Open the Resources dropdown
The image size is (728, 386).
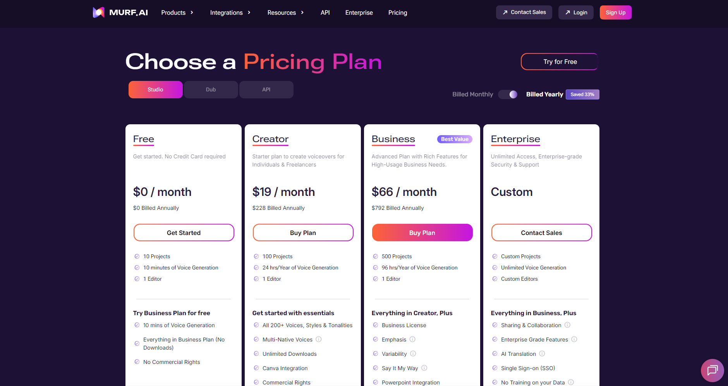pyautogui.click(x=285, y=13)
